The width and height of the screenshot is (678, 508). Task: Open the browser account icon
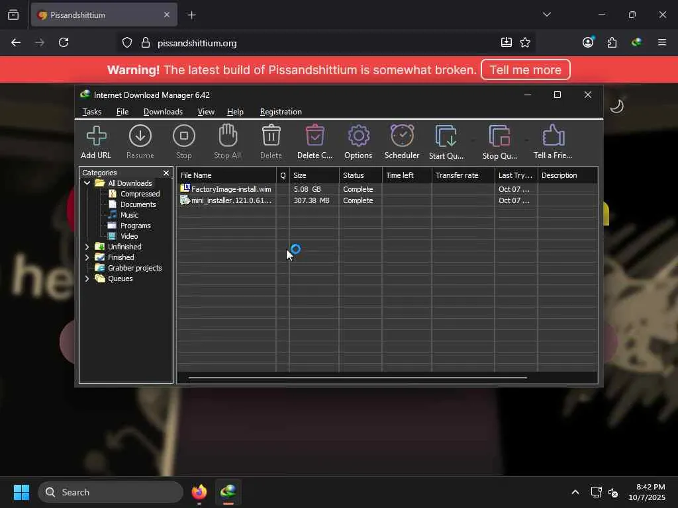pos(588,42)
